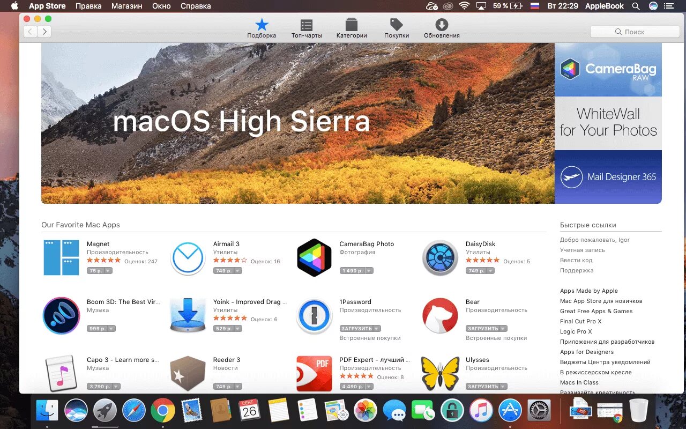
Task: Expand the DaisyDisk 749 р. price dropdown
Action: 490,271
